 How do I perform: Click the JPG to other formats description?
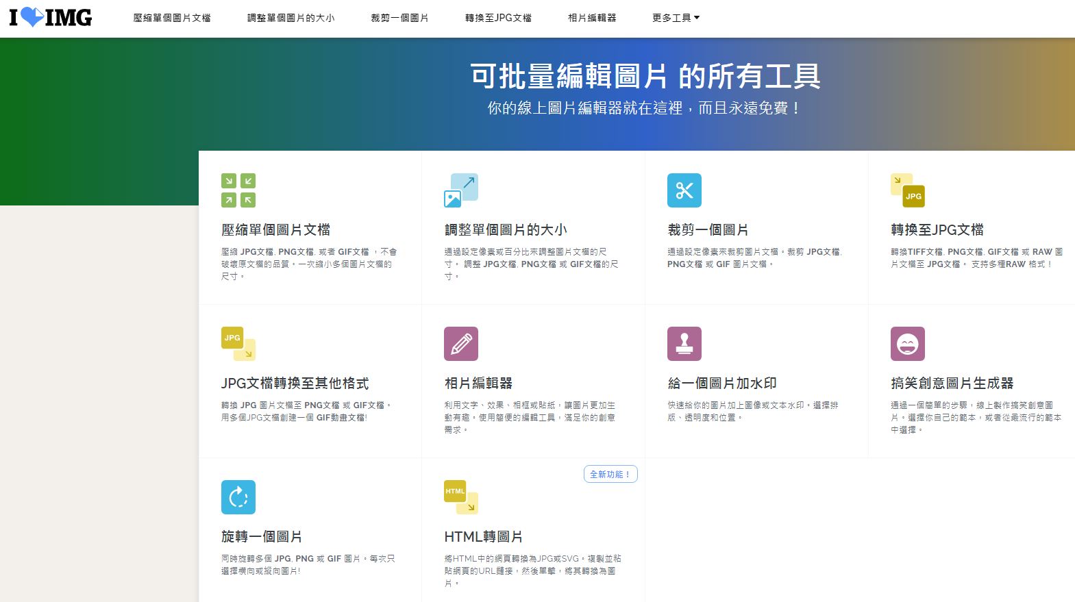pos(306,411)
